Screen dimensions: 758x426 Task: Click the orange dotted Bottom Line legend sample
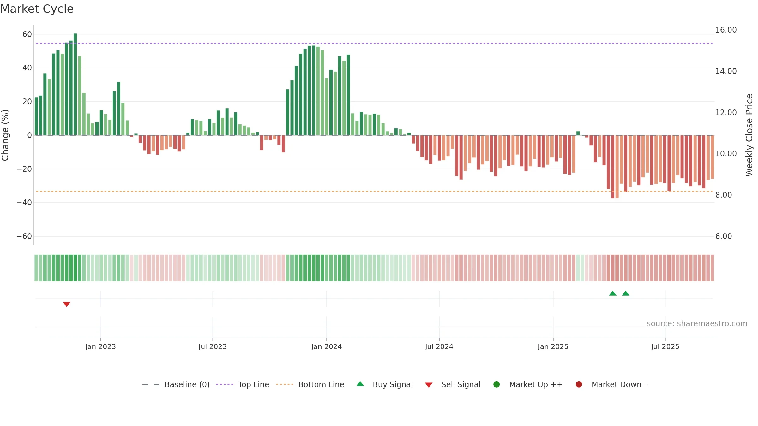click(285, 384)
